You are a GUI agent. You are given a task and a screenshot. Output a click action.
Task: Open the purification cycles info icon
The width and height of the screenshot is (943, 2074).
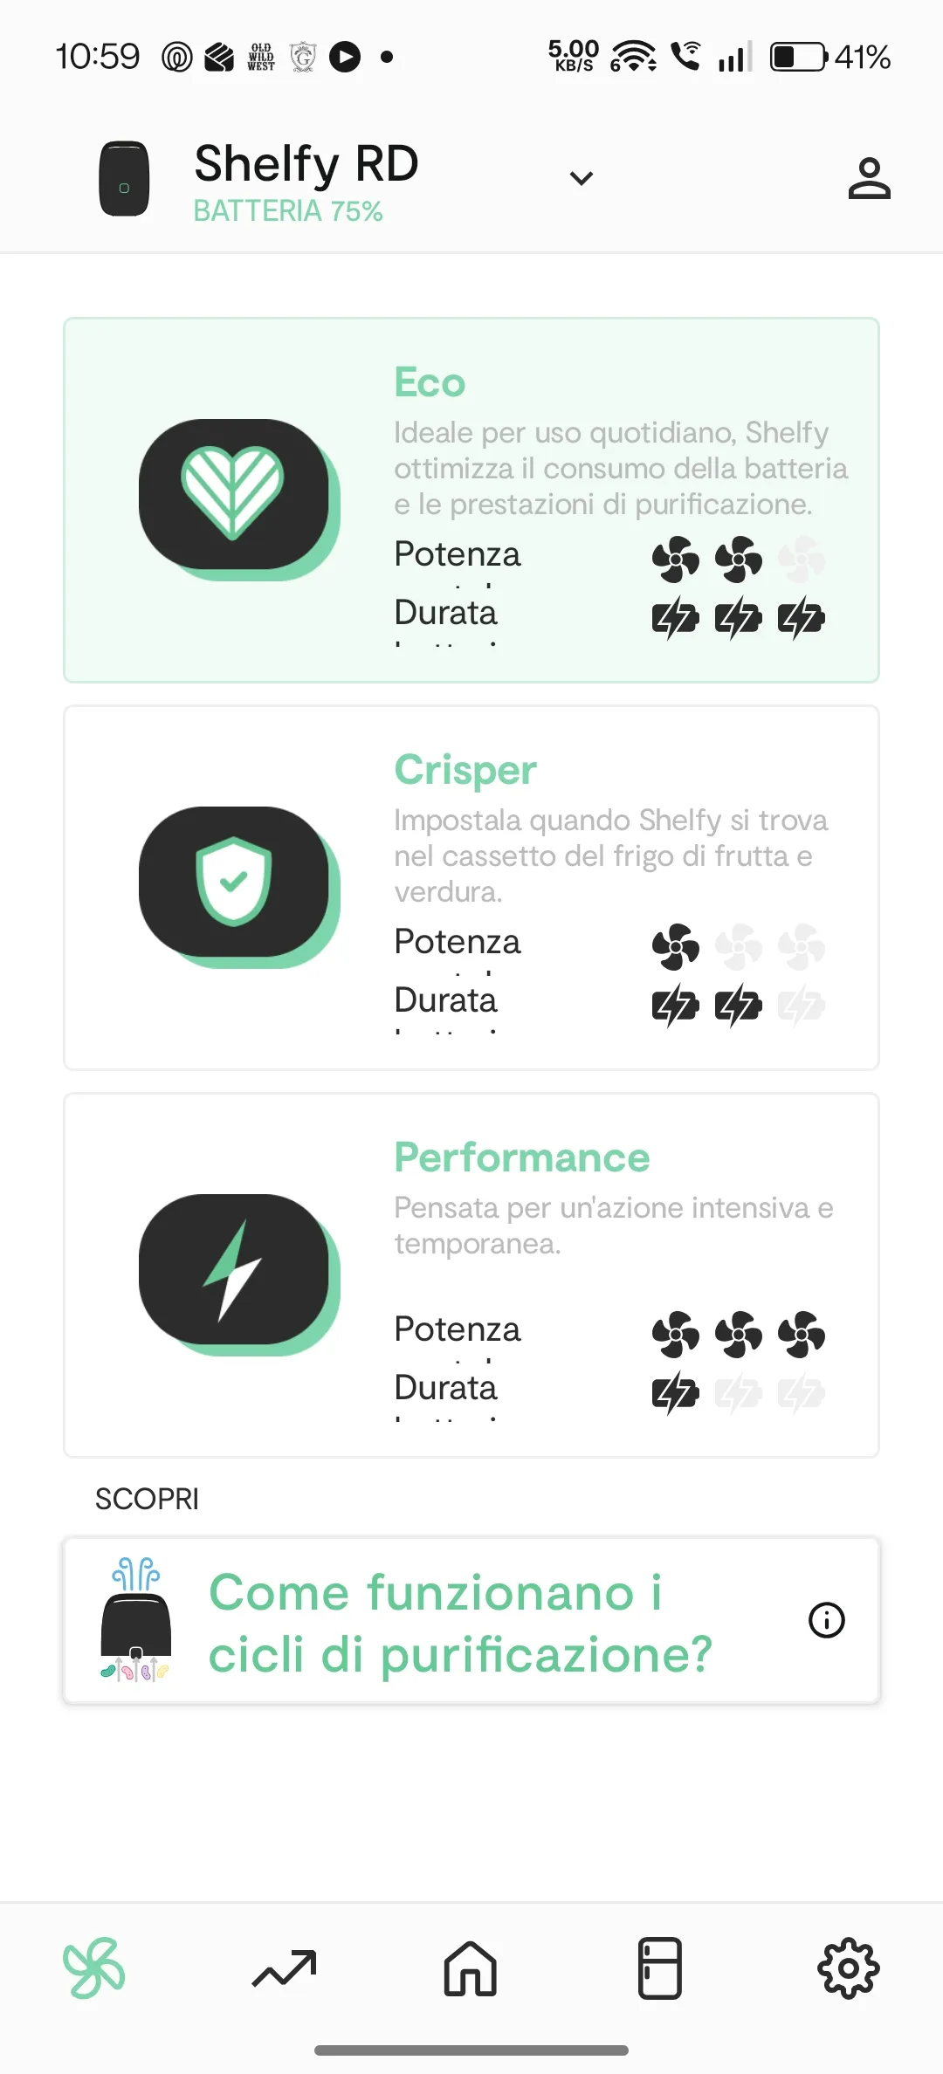click(x=826, y=1620)
